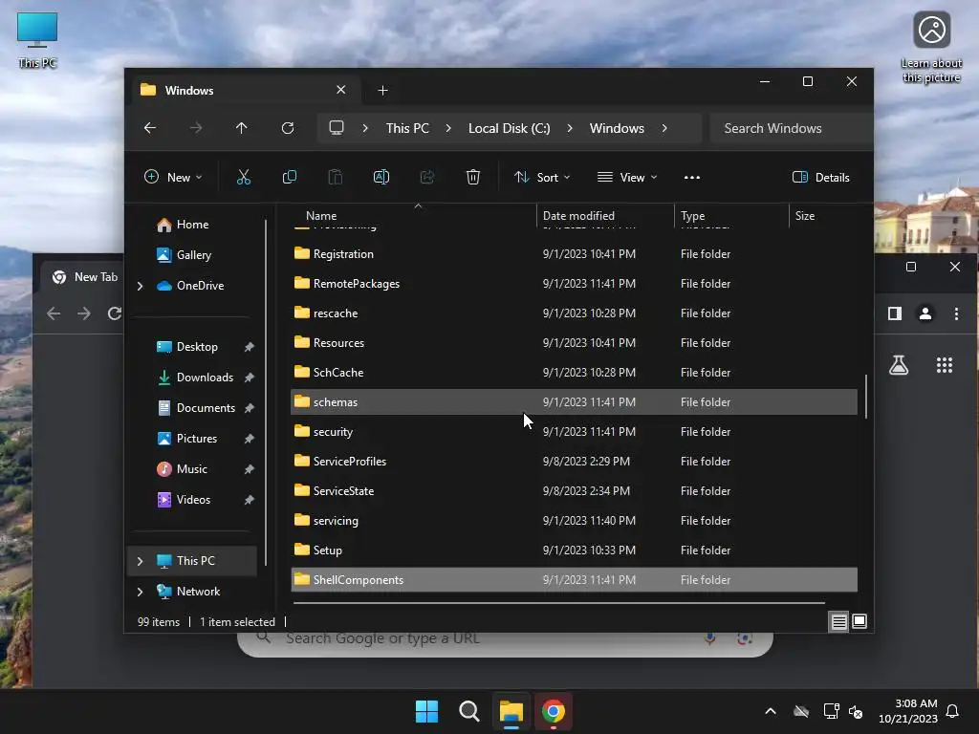The height and width of the screenshot is (734, 979).
Task: Open the View dropdown
Action: pos(627,177)
